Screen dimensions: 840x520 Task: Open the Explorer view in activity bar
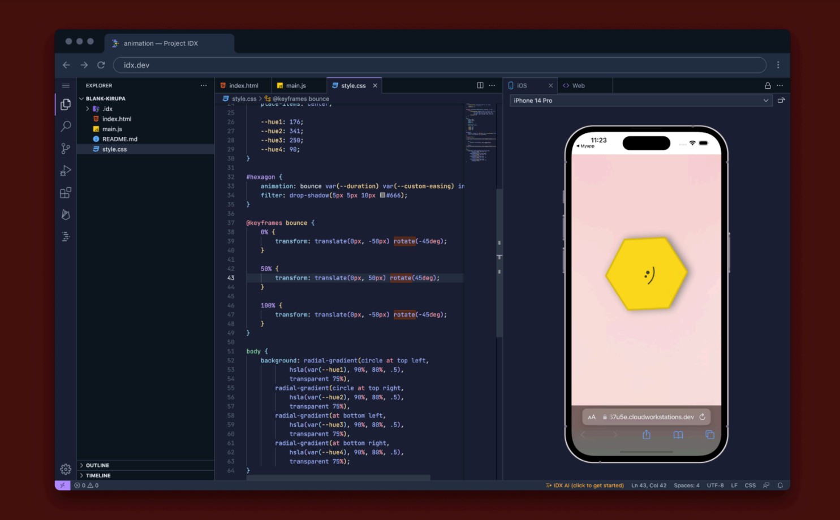tap(66, 105)
